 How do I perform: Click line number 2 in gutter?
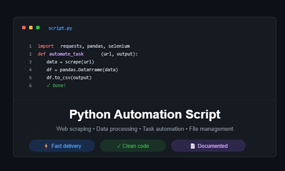pos(30,54)
